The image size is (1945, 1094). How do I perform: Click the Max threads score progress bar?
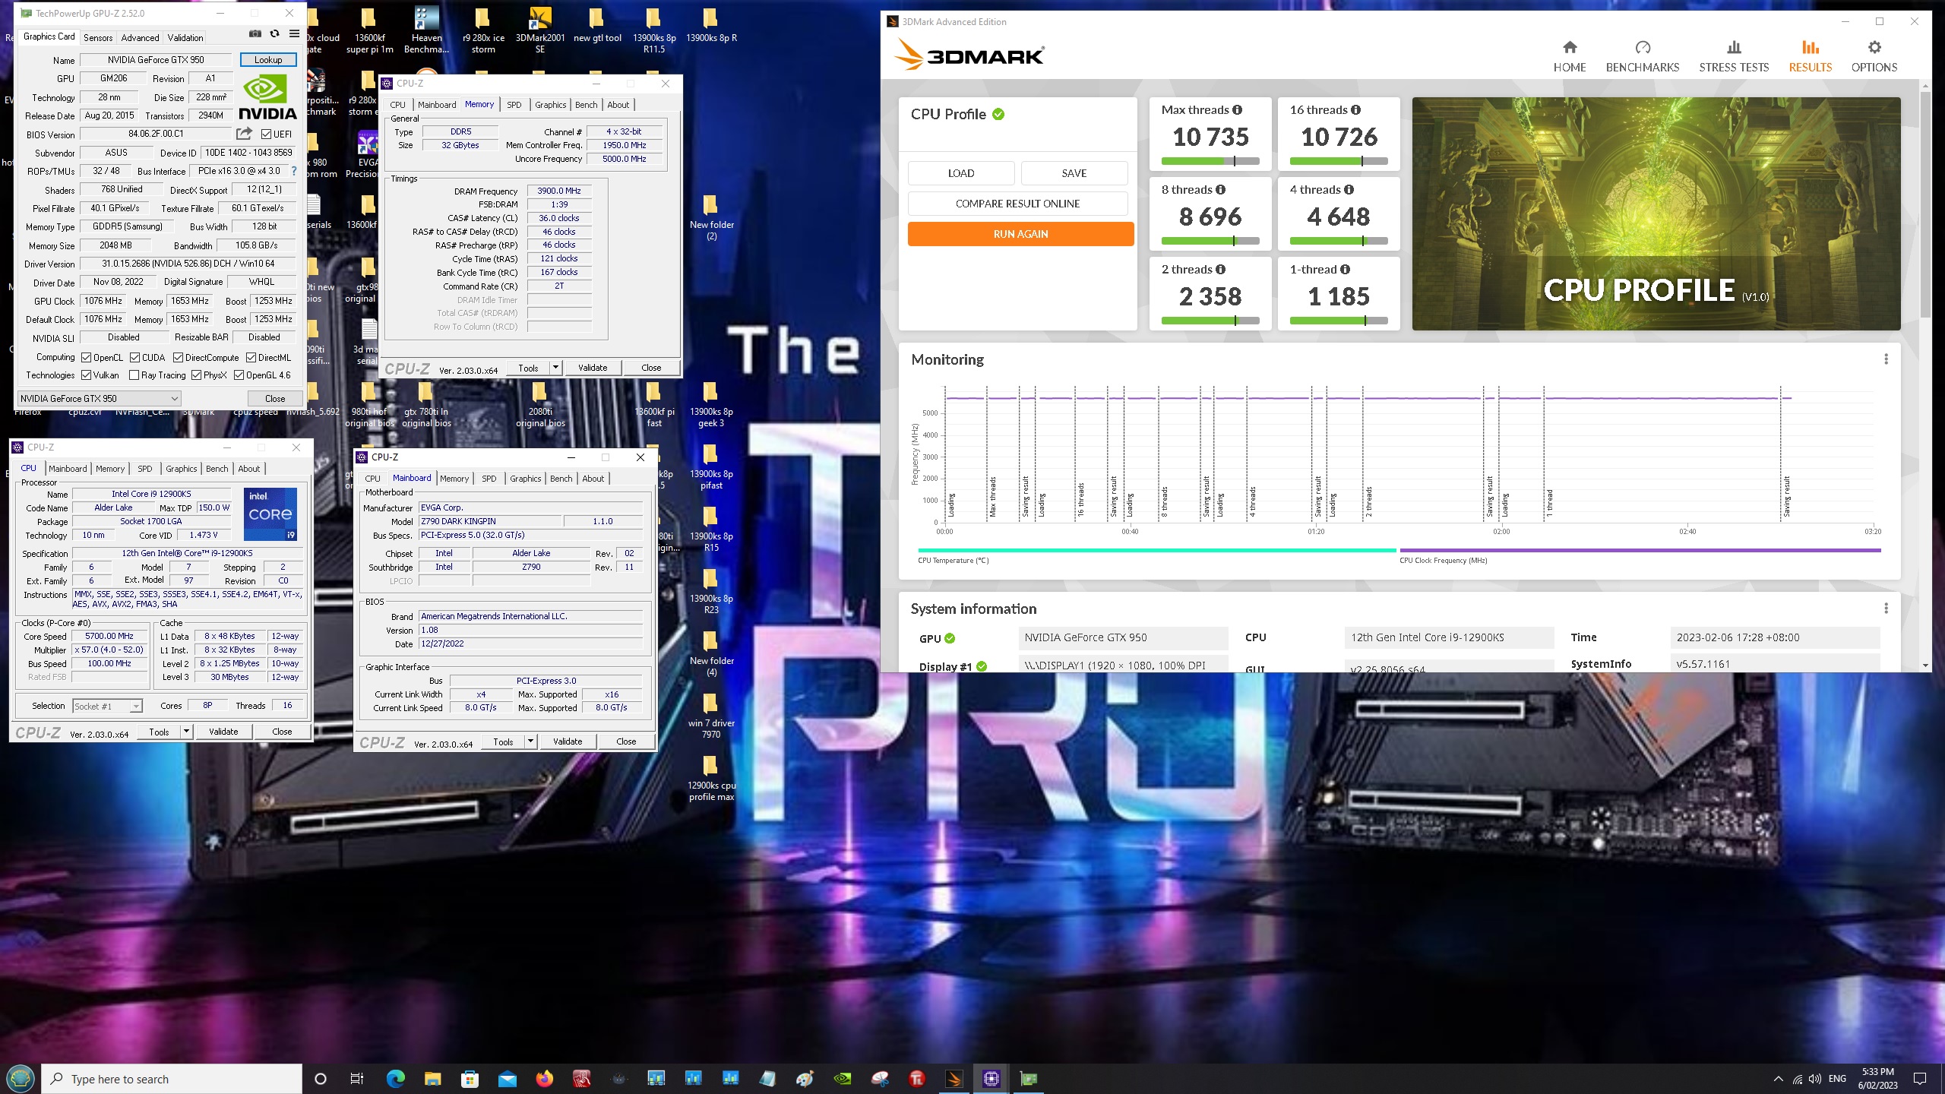tap(1210, 161)
